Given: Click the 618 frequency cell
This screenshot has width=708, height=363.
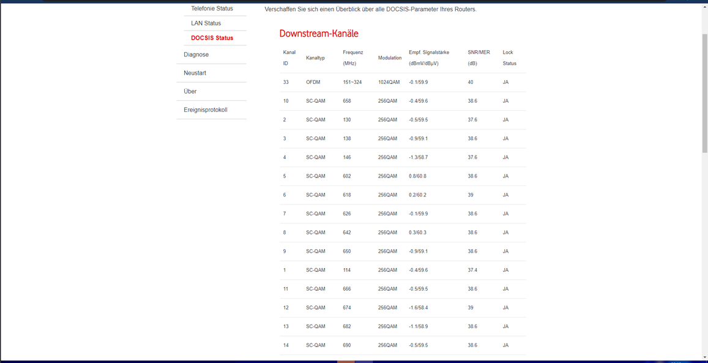Looking at the screenshot, I should pos(347,195).
